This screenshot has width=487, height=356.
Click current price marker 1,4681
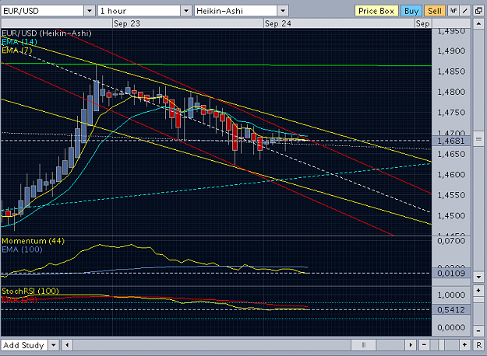pyautogui.click(x=451, y=141)
